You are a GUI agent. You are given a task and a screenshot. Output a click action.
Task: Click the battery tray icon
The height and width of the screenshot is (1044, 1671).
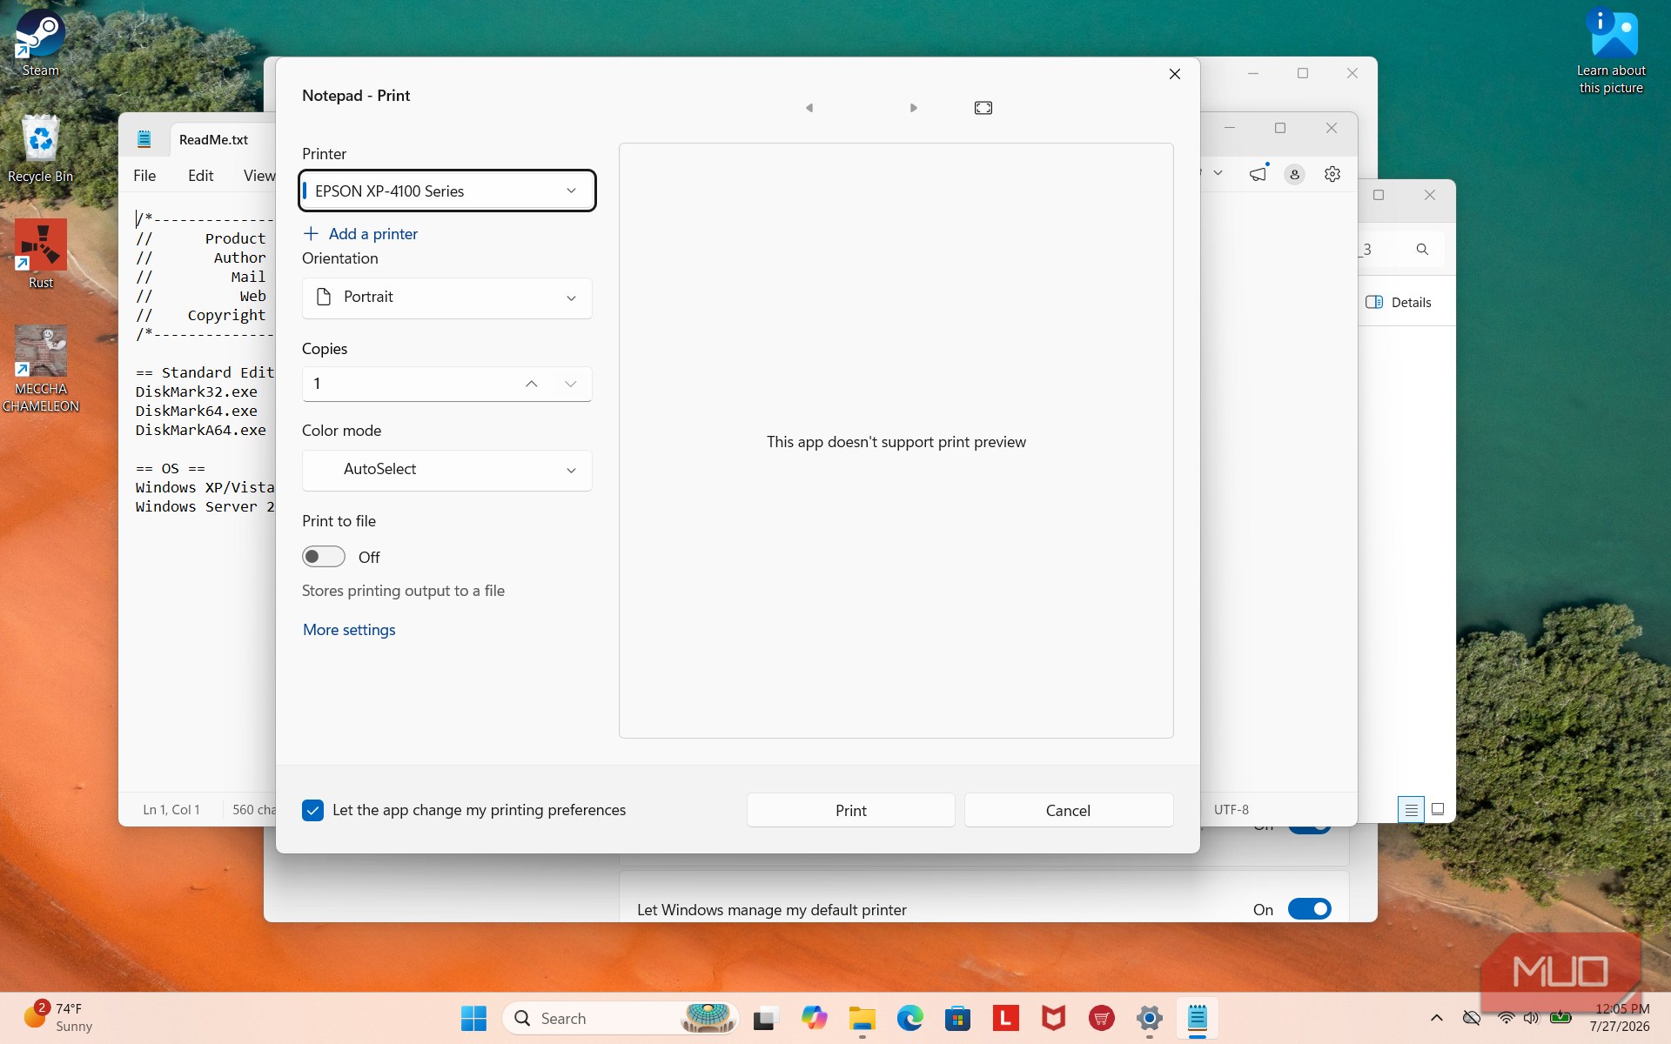(1560, 1018)
